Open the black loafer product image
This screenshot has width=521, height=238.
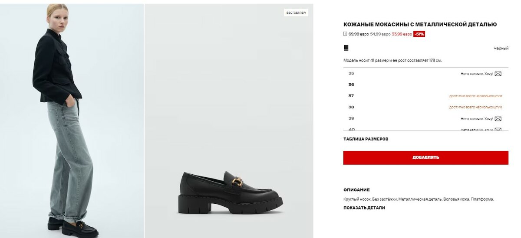(x=230, y=193)
